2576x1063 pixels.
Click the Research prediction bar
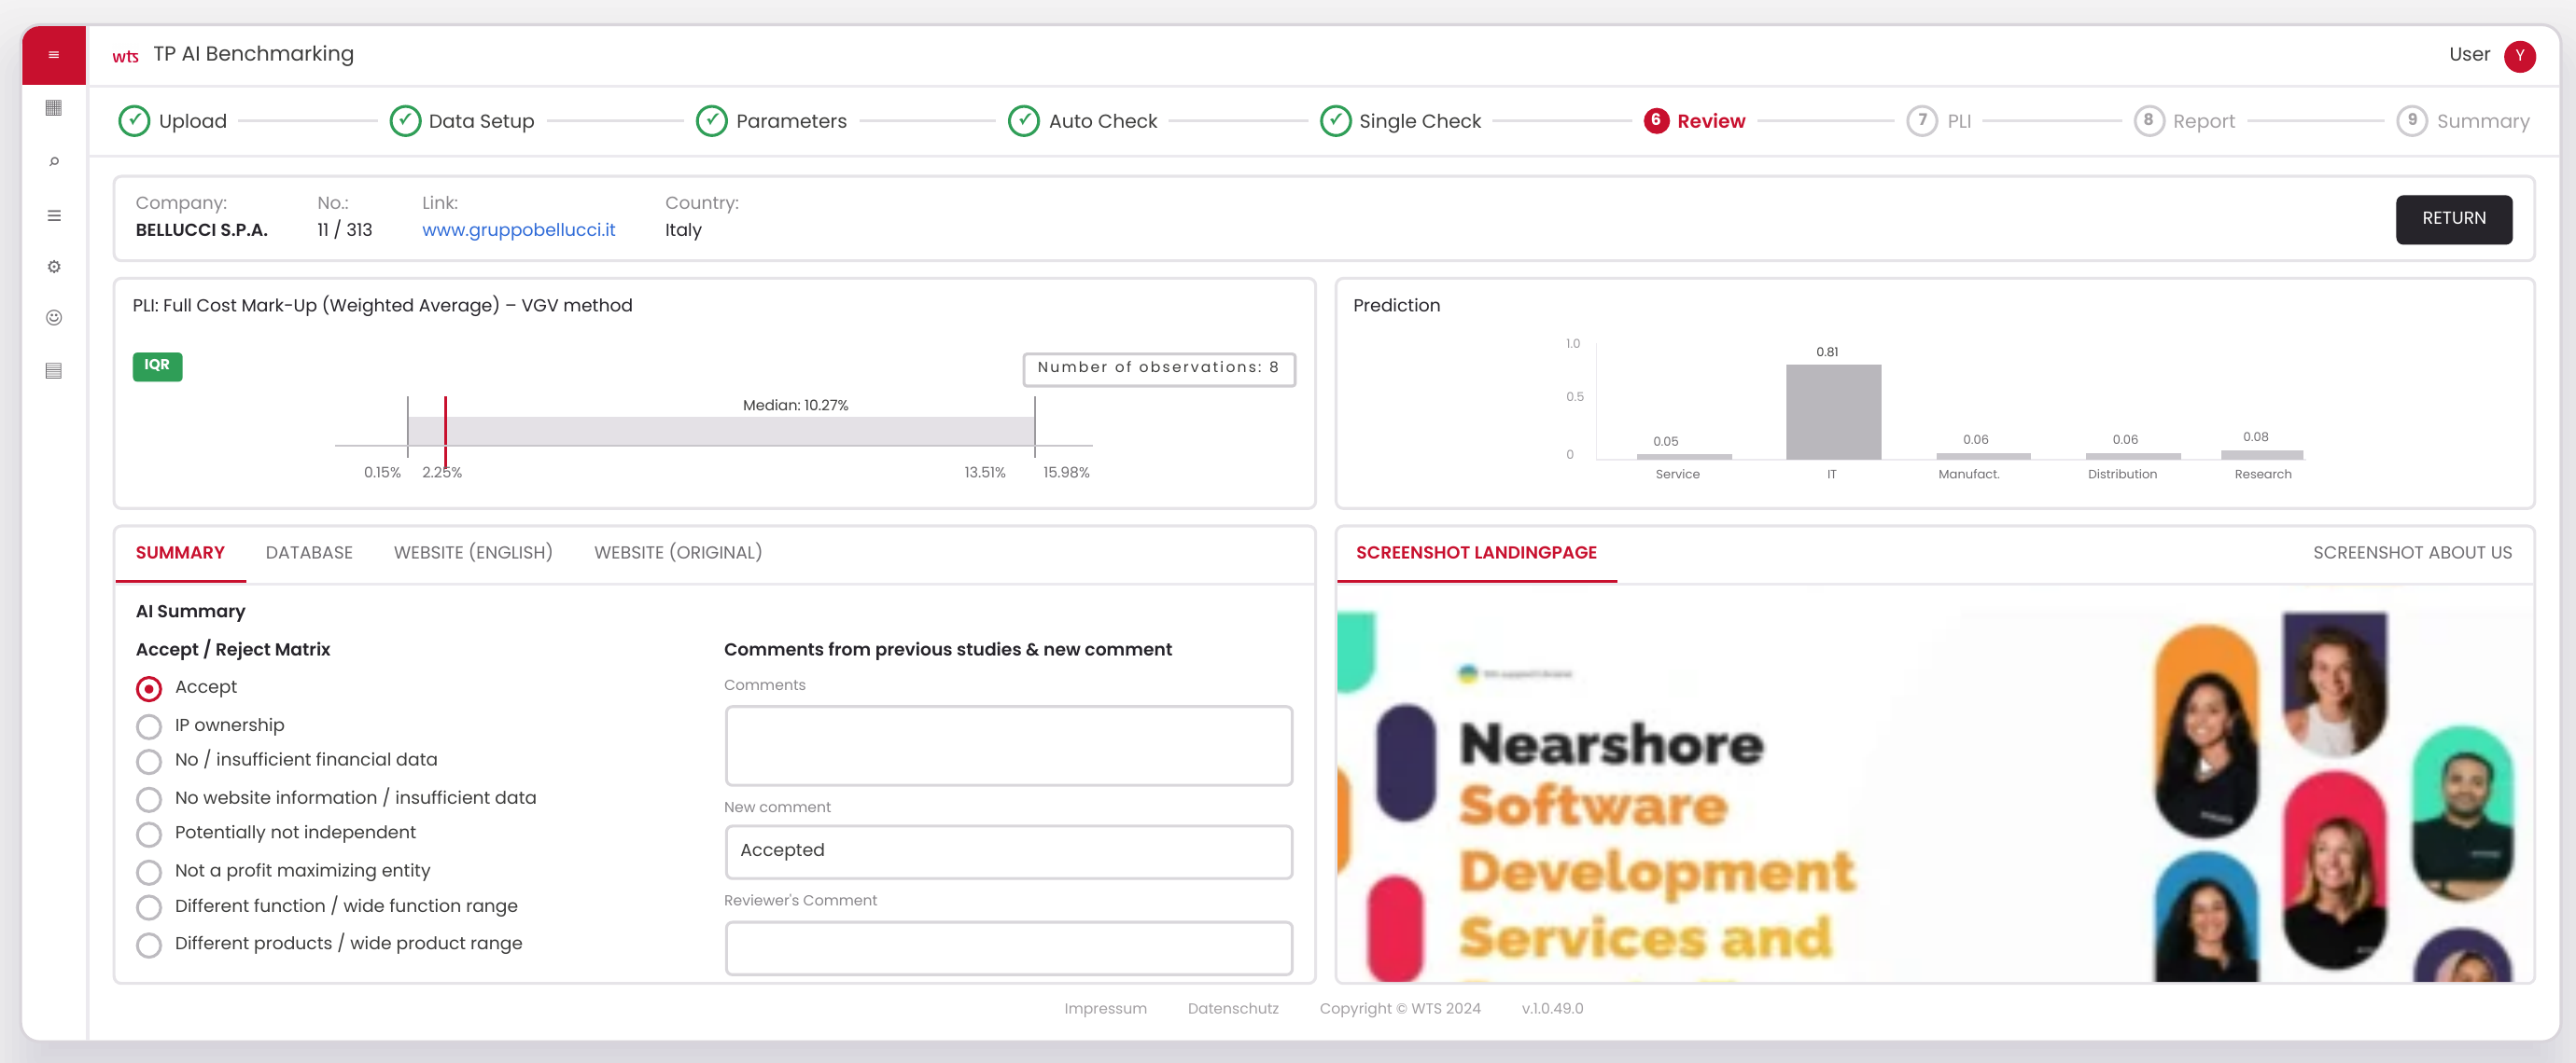2262,455
